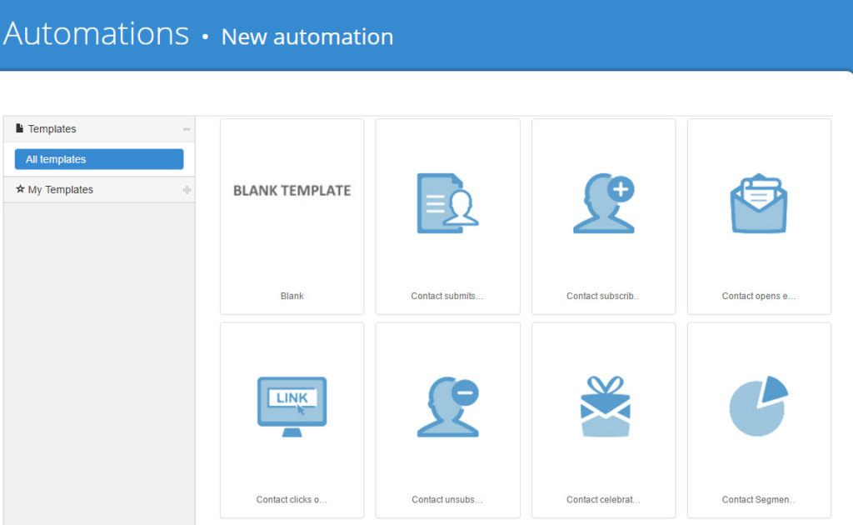The height and width of the screenshot is (525, 853).
Task: Expand the My Templates plus button
Action: pyautogui.click(x=187, y=190)
